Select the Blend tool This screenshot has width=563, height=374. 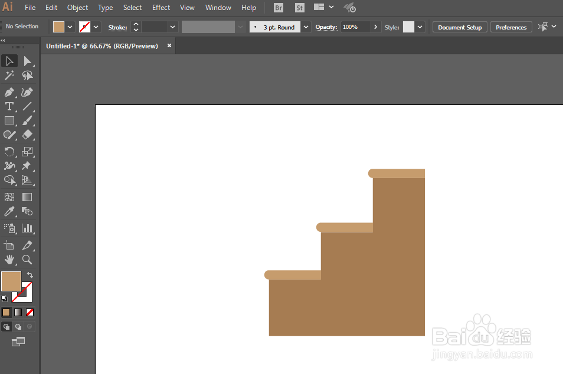click(27, 211)
